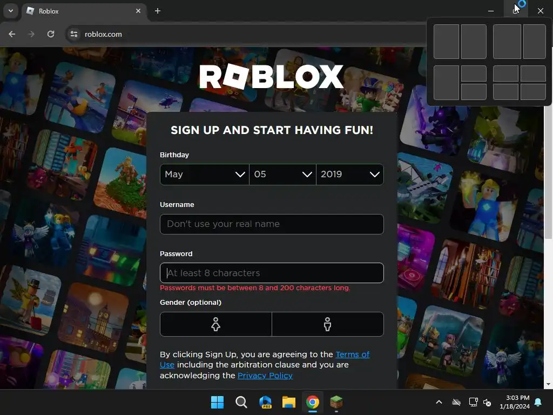
Task: Click the Chrome taskbar icon
Action: point(313,402)
